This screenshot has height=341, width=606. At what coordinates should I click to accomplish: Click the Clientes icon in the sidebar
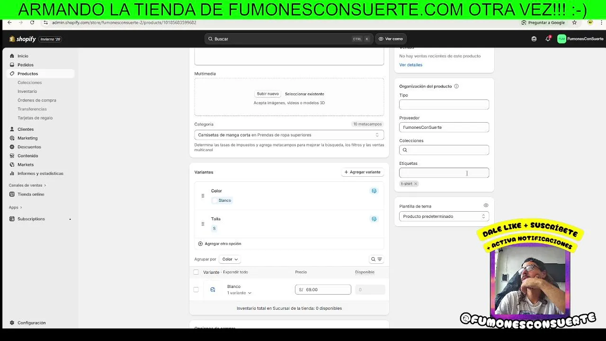(x=12, y=129)
